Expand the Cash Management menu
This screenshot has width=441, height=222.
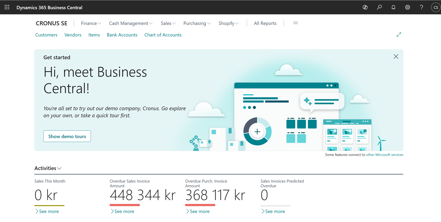tap(131, 23)
